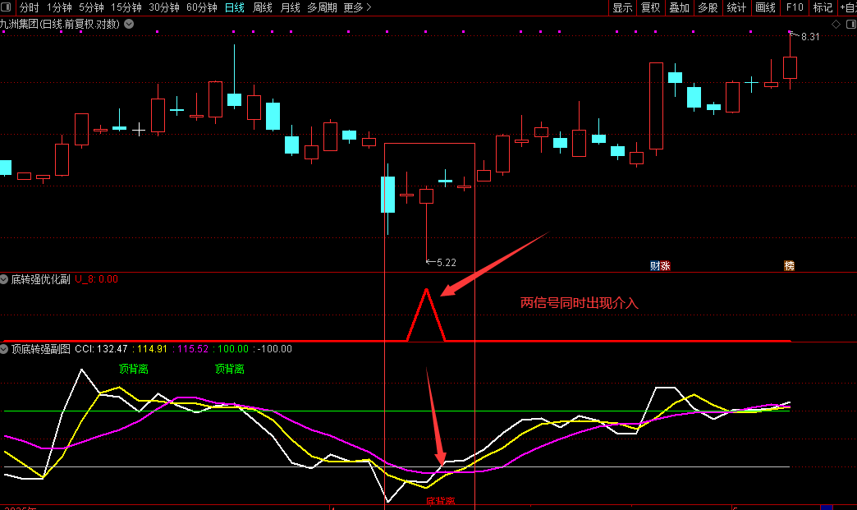Click the yellow 114.91 indicator value
The width and height of the screenshot is (857, 510).
pyautogui.click(x=152, y=349)
